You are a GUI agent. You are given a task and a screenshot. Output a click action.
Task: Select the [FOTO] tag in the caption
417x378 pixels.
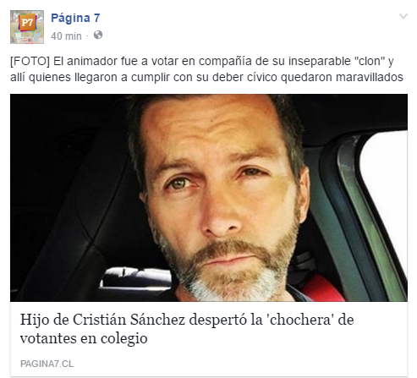pos(30,61)
